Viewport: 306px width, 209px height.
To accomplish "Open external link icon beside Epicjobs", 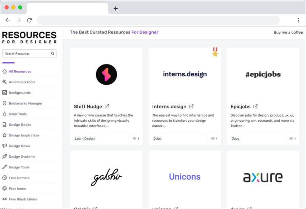I will click(256, 106).
